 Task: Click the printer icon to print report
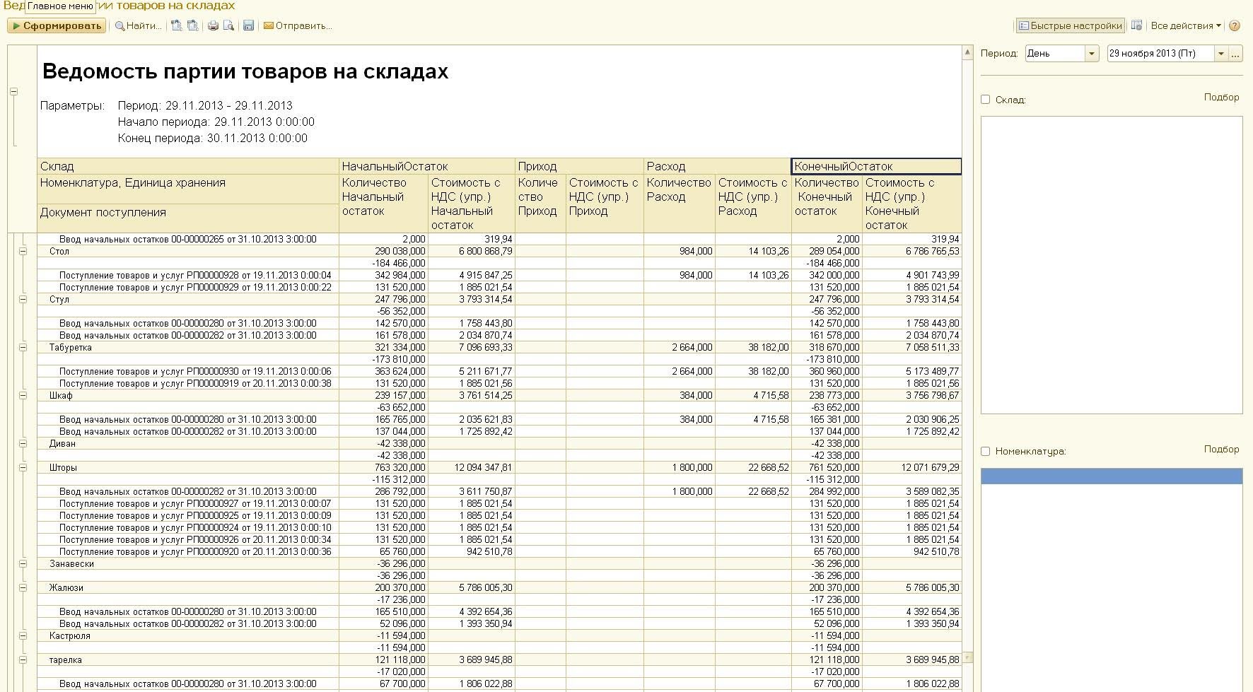coord(213,26)
